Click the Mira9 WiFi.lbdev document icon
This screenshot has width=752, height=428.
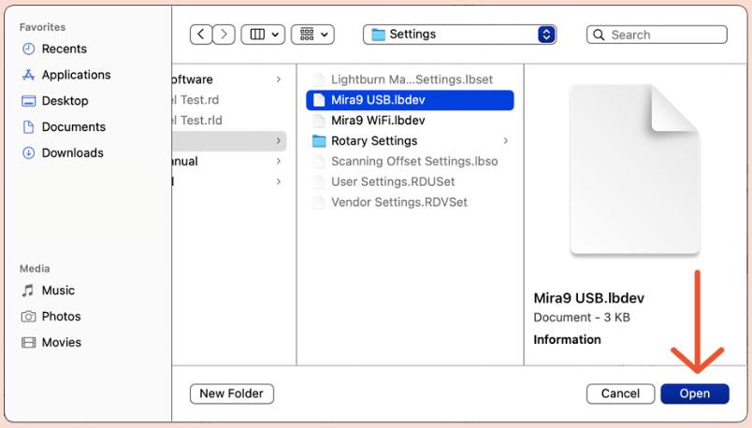319,121
